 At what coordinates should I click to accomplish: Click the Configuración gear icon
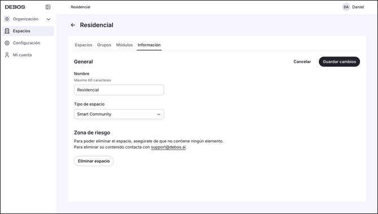pyautogui.click(x=7, y=43)
